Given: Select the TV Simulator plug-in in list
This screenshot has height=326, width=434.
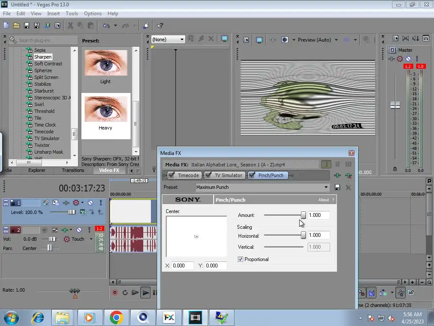Looking at the screenshot, I should (47, 138).
